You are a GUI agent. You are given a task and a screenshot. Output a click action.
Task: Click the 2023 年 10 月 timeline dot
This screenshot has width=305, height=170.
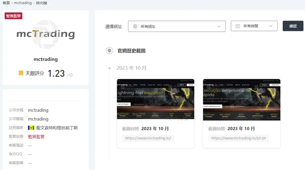[x=109, y=68]
